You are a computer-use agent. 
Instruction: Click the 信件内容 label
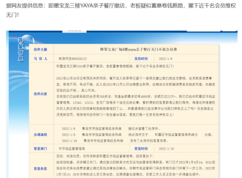(41, 94)
